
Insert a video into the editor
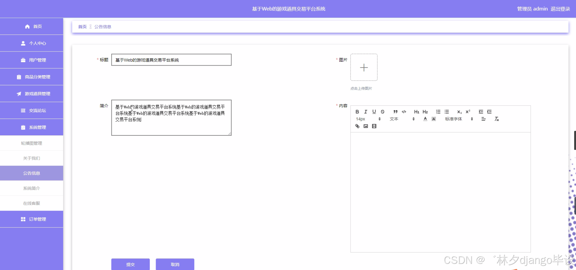coord(374,126)
